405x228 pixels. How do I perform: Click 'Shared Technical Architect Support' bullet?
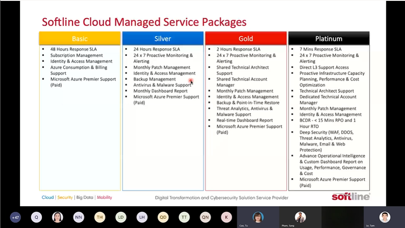(243, 70)
